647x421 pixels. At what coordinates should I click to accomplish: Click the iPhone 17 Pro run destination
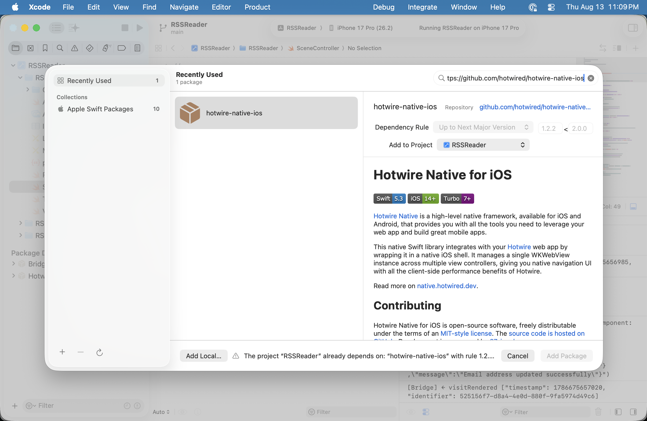[361, 28]
